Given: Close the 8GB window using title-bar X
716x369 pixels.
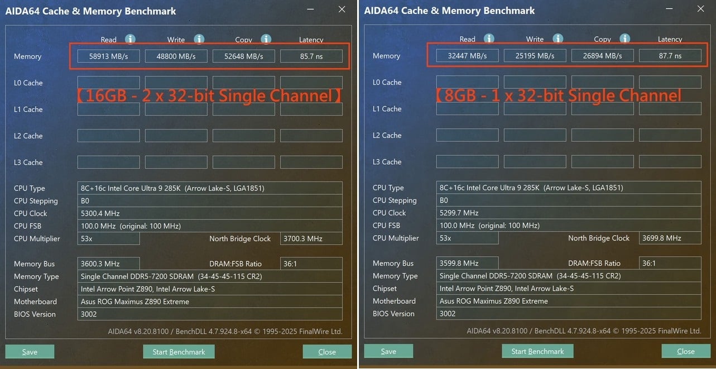Looking at the screenshot, I should [701, 9].
